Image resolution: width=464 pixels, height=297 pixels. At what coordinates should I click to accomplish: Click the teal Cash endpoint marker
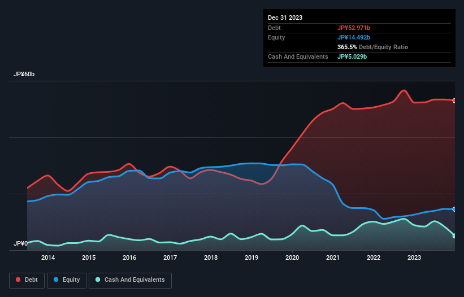click(x=454, y=236)
